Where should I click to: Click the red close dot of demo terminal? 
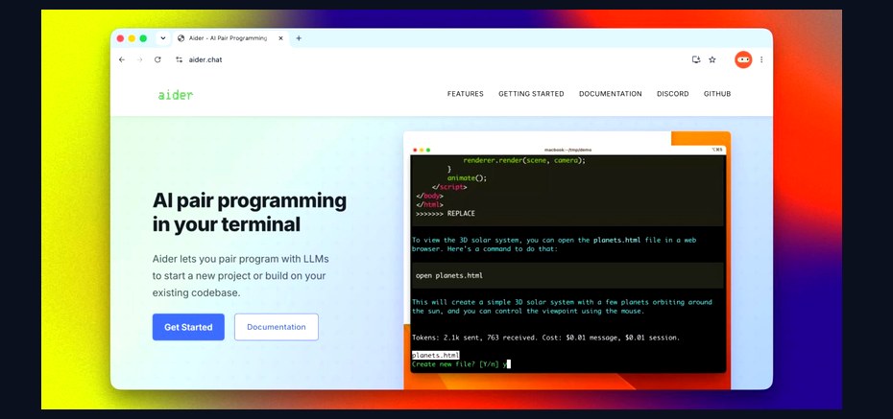coord(415,151)
